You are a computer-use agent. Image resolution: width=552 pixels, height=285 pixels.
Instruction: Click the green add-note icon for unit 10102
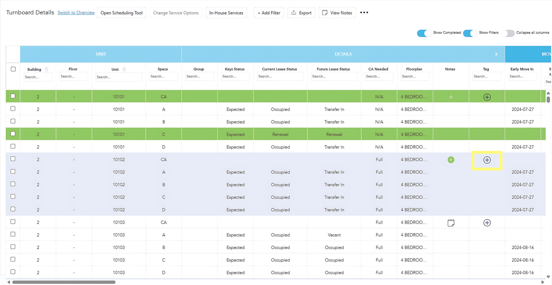click(x=451, y=160)
